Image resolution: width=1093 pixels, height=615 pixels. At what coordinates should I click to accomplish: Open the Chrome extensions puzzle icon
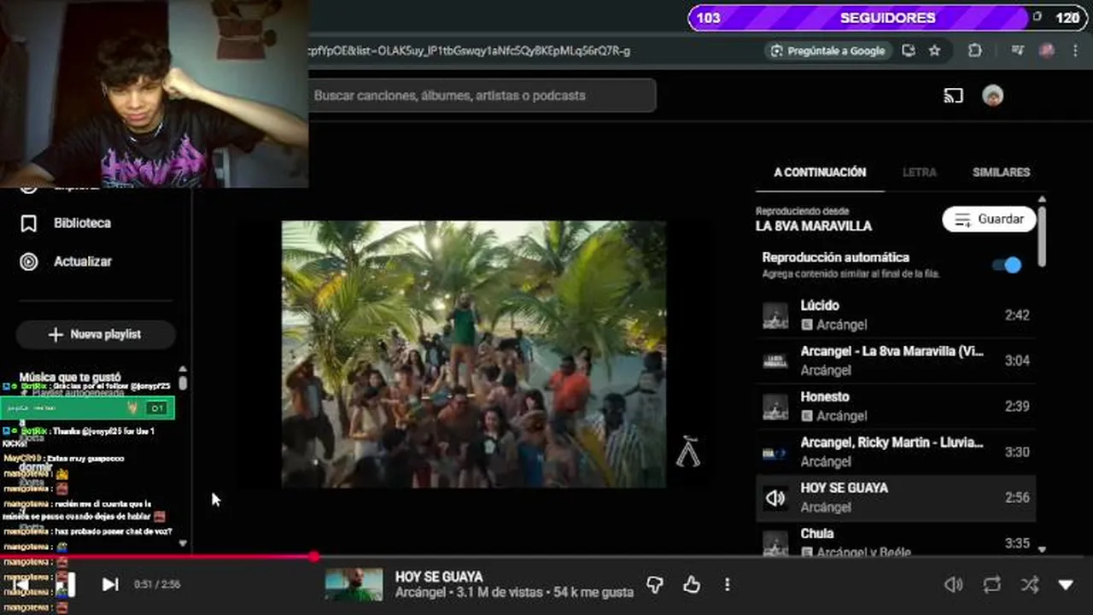pos(974,50)
